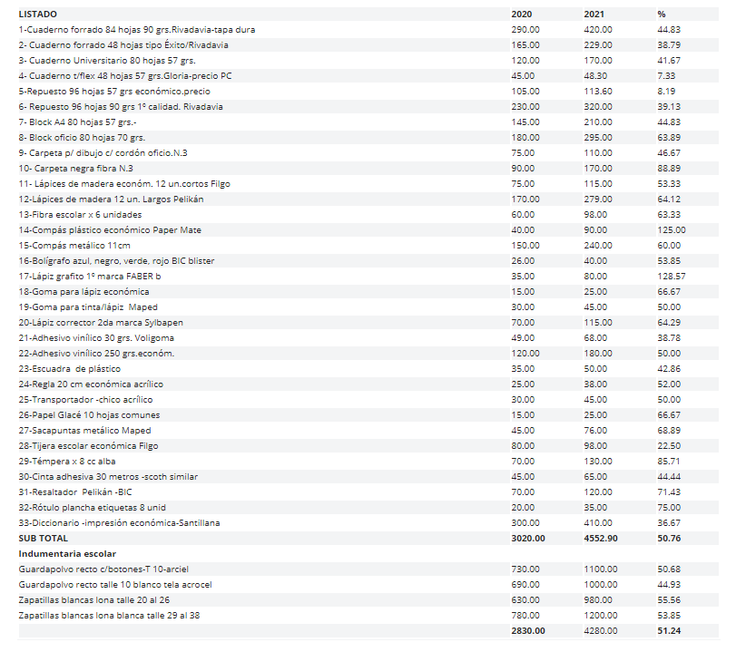Click the 8.19 percentage cell
This screenshot has width=736, height=652.
click(666, 92)
